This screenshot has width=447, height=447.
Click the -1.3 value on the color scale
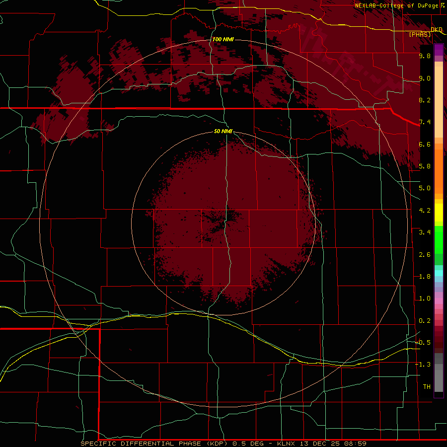pyautogui.click(x=423, y=365)
